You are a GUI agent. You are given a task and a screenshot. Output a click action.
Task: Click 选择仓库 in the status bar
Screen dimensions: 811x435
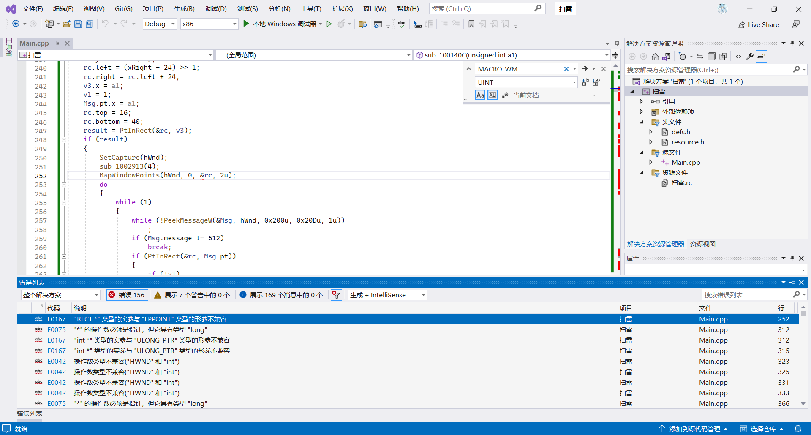[x=762, y=429]
